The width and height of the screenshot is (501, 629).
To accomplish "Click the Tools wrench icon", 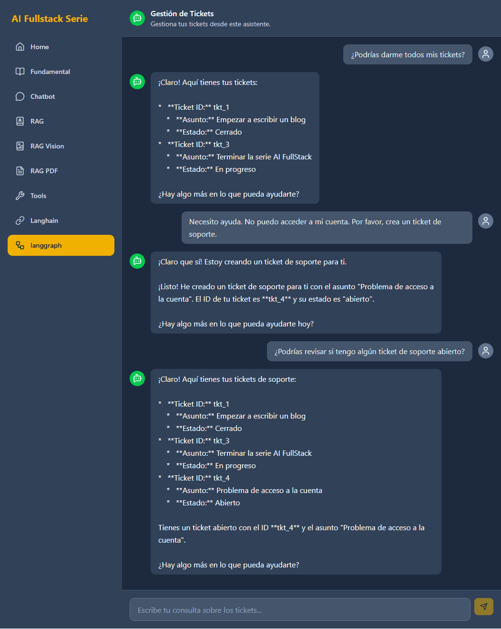I will tap(20, 196).
